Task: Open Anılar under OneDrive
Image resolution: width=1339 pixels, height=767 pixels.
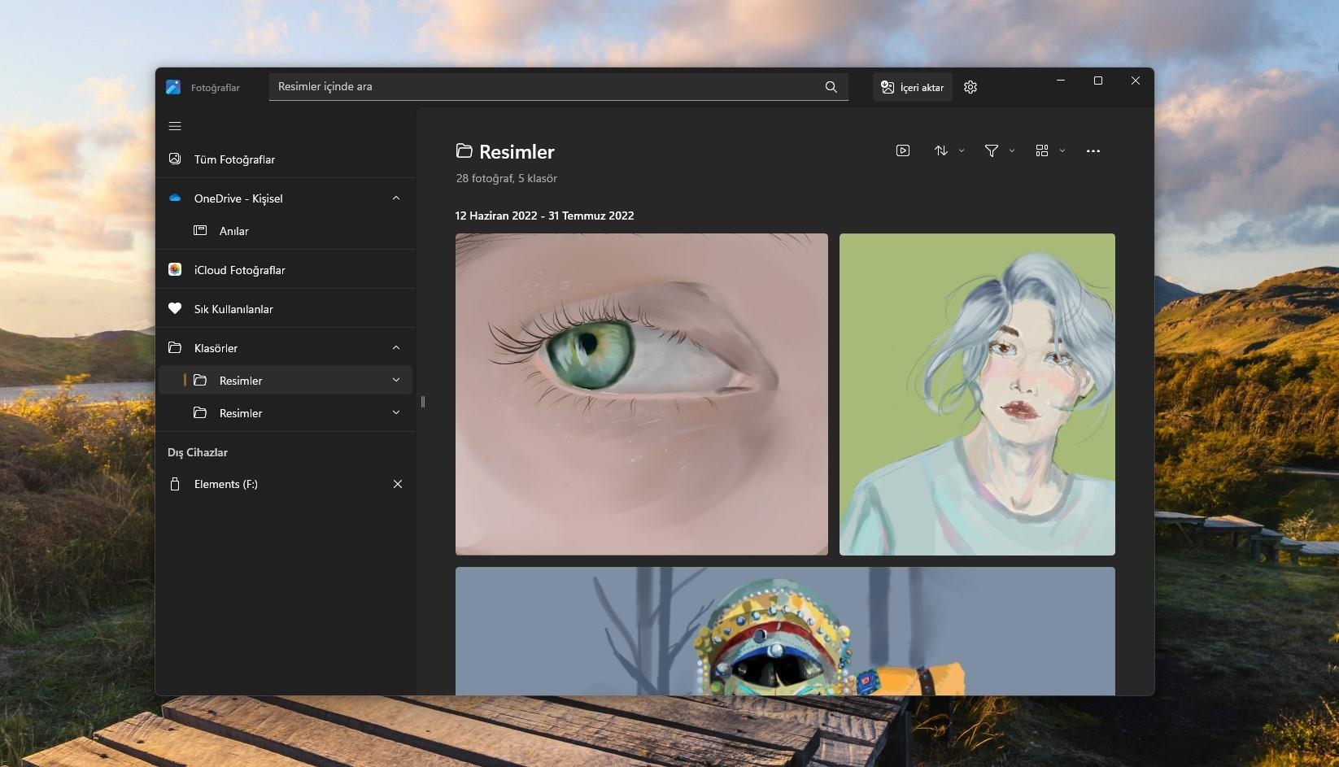Action: click(286, 230)
